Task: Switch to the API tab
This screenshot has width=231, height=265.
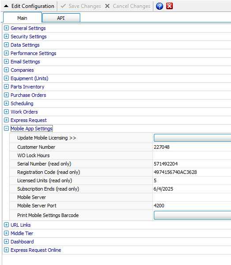Action: [x=61, y=18]
